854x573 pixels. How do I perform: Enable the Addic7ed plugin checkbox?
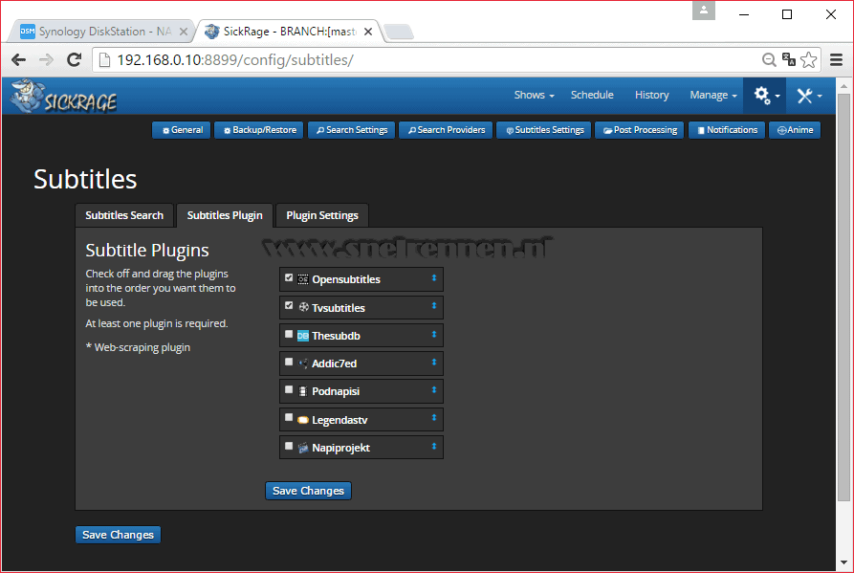pos(289,362)
